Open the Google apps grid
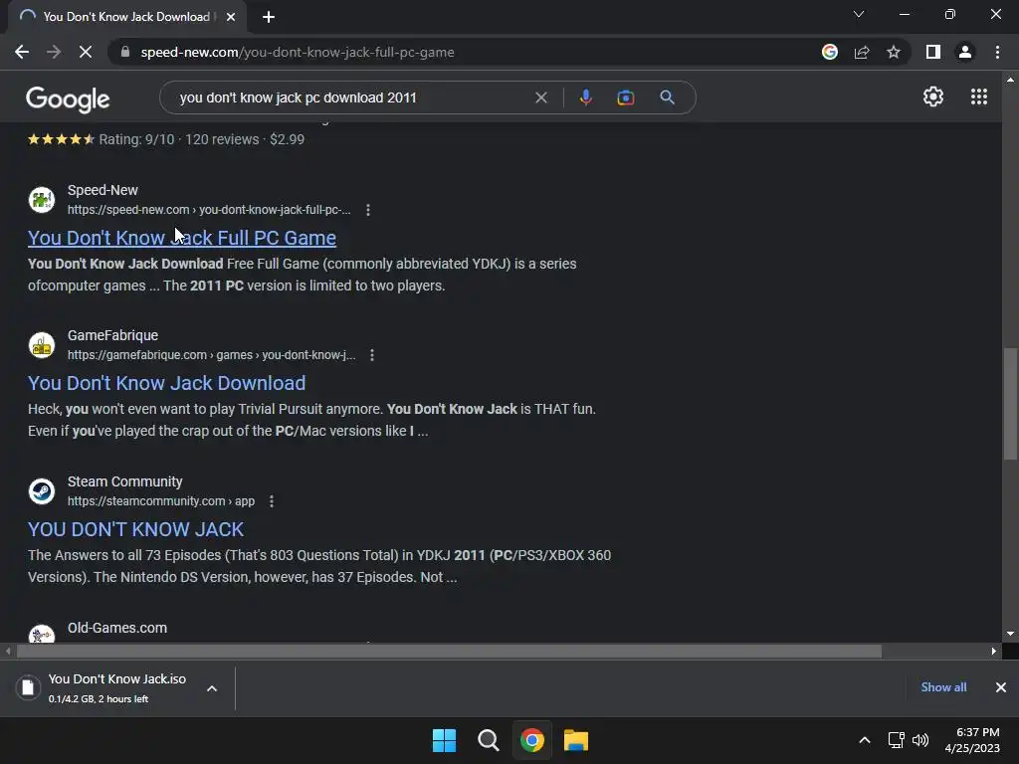 (979, 96)
